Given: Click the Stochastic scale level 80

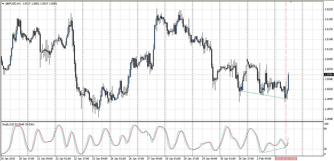Looking at the screenshot, I should 325,129.
